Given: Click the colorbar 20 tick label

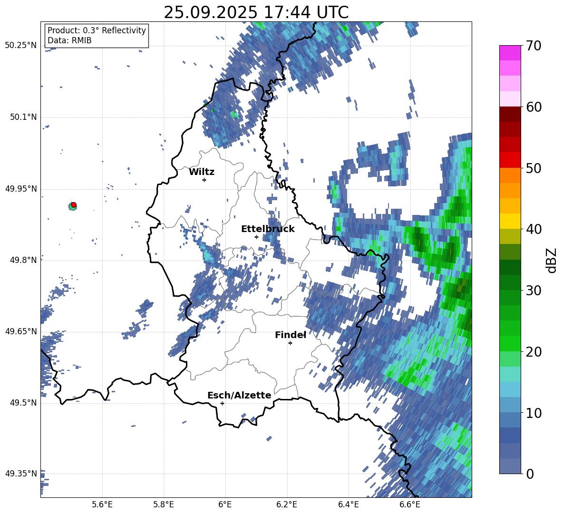Looking at the screenshot, I should click(534, 352).
